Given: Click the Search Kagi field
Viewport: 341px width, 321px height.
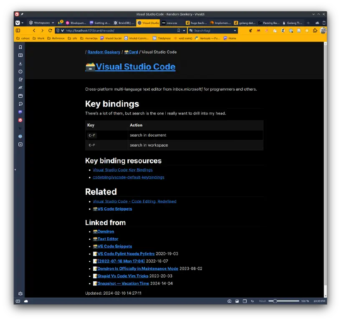Looking at the screenshot, I should [213, 31].
